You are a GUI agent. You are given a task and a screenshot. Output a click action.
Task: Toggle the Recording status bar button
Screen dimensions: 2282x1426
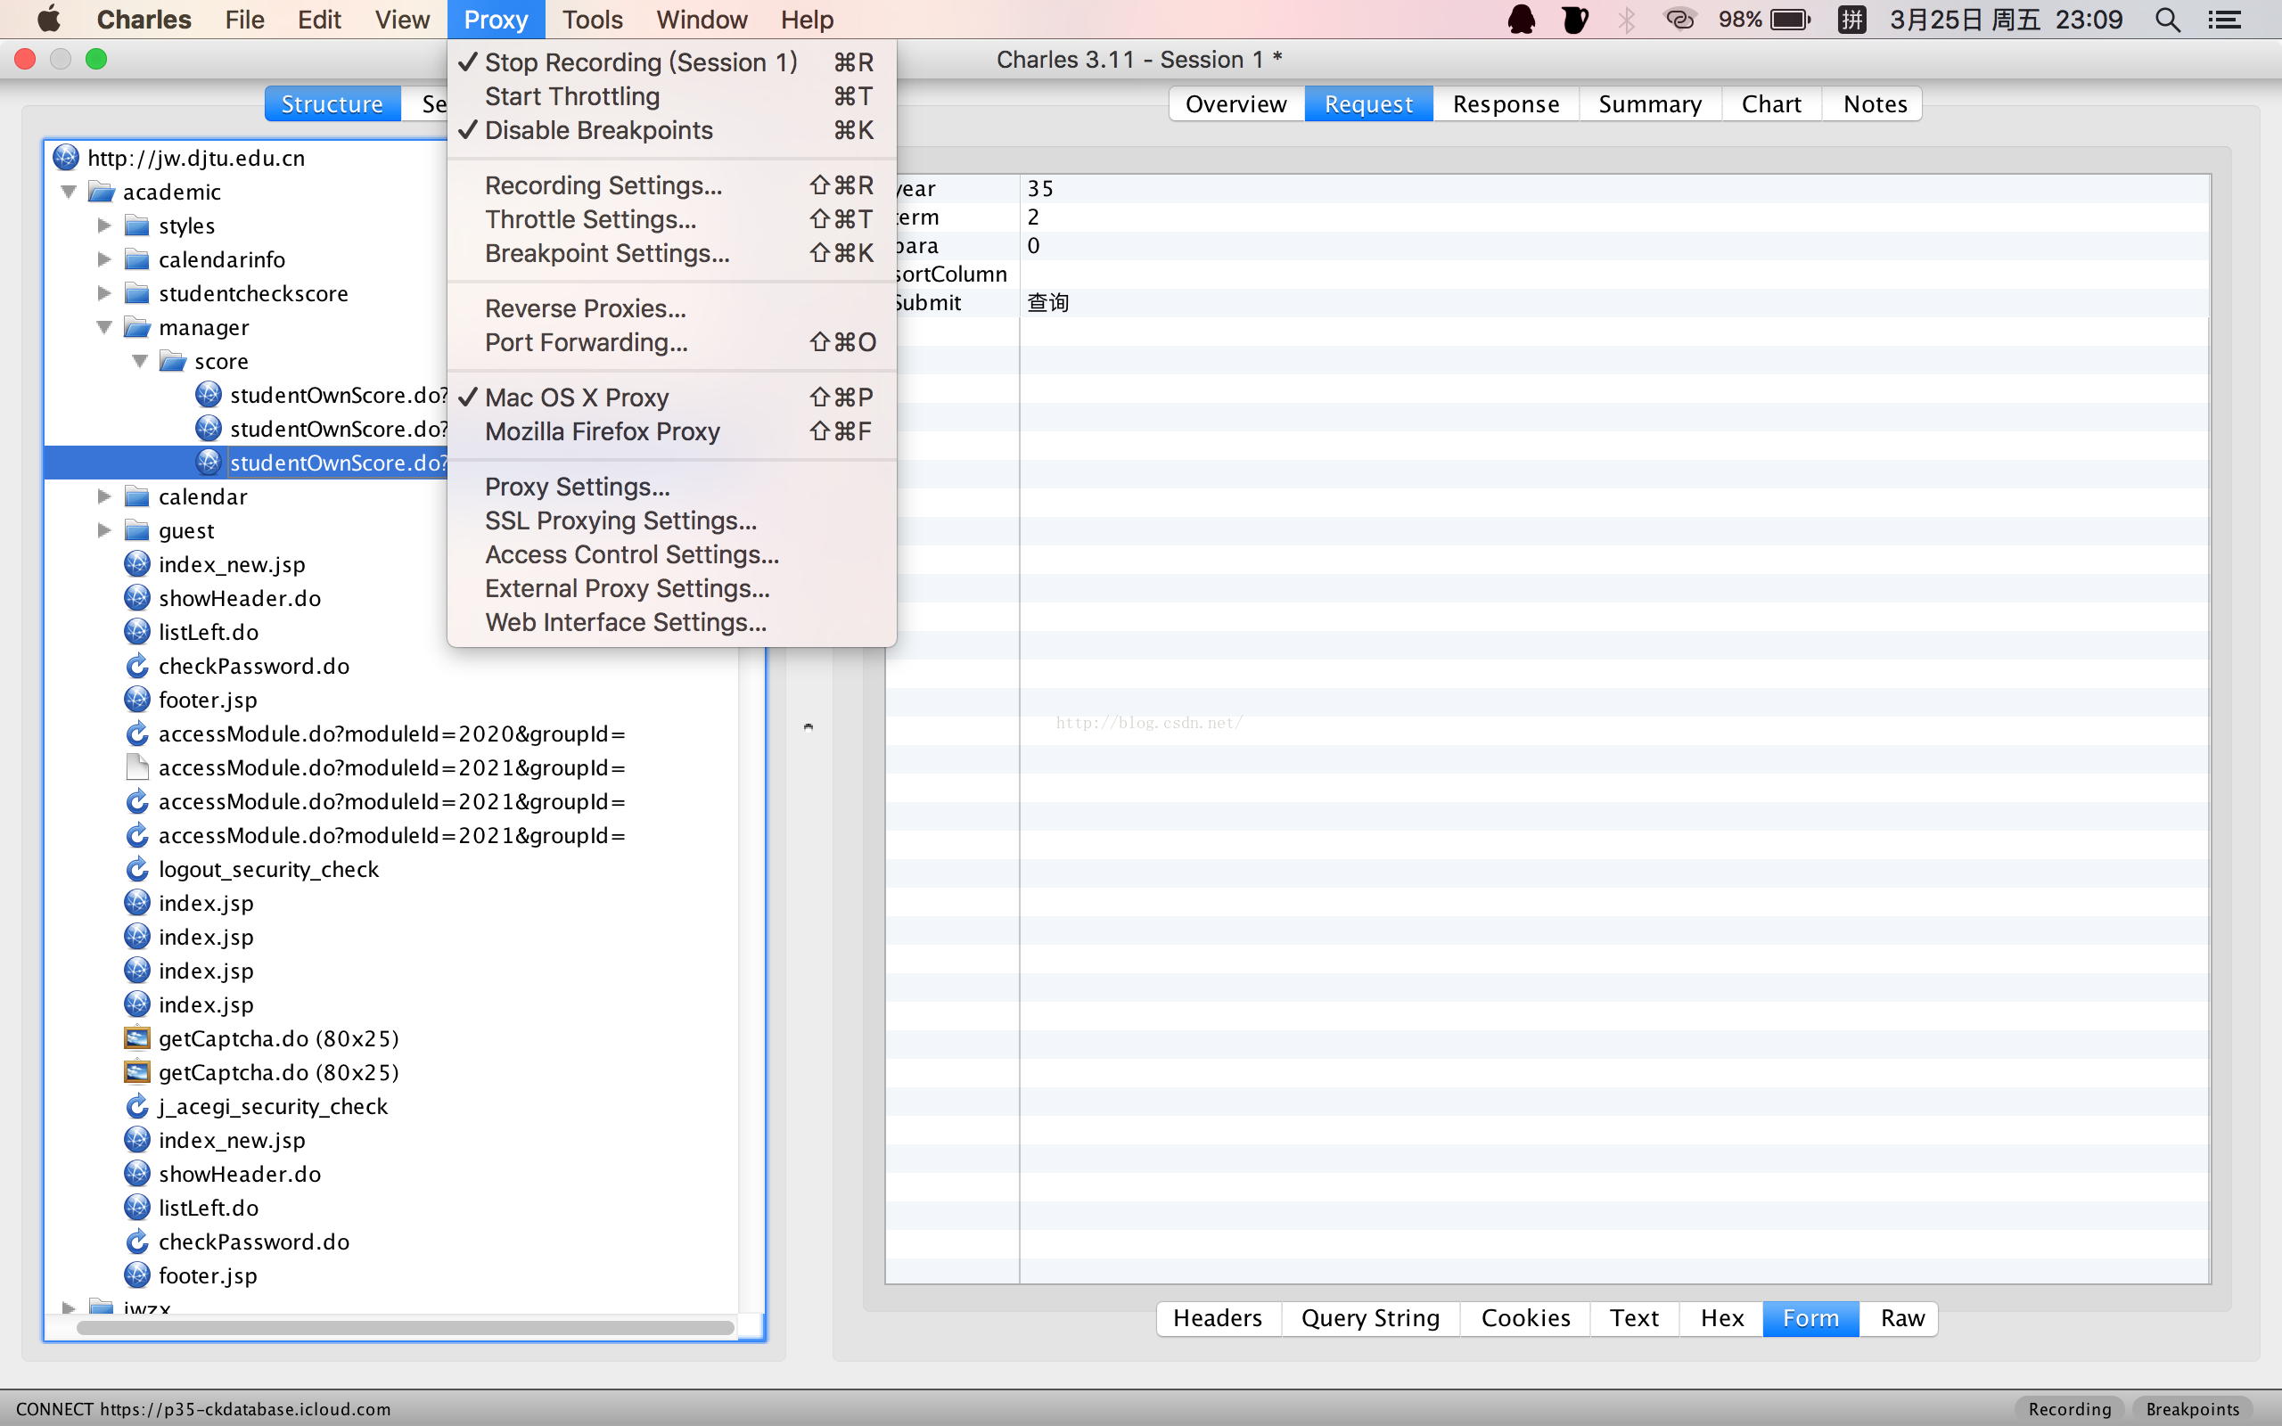click(x=2069, y=1408)
